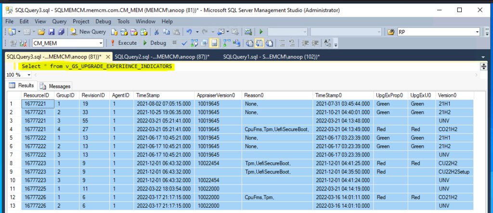Click the Change Connection icon

pyautogui.click(x=23, y=43)
